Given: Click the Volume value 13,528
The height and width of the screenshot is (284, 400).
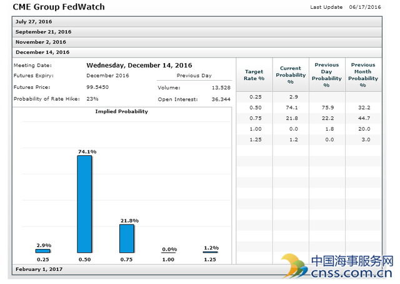Looking at the screenshot, I should [221, 88].
